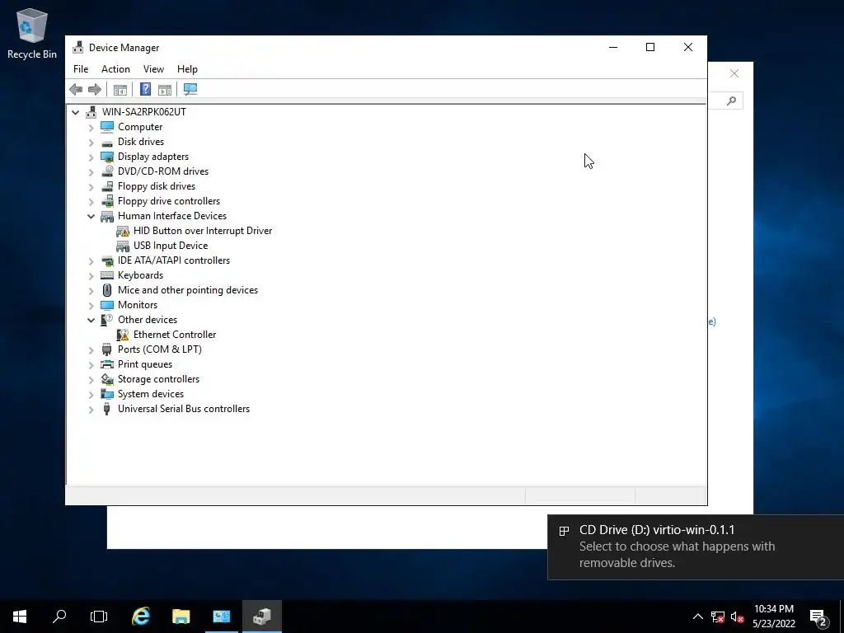Screen dimensions: 844x633
Task: Select the Storage controllers icon
Action: 107,379
